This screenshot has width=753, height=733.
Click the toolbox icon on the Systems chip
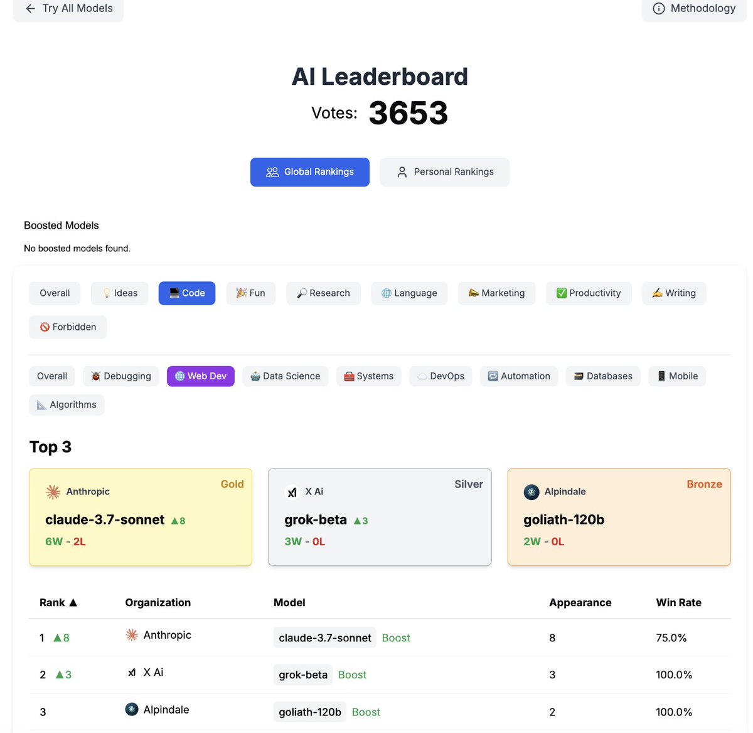(x=350, y=376)
